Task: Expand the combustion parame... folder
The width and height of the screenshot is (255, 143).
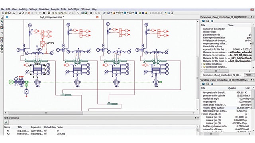Action: point(202,67)
